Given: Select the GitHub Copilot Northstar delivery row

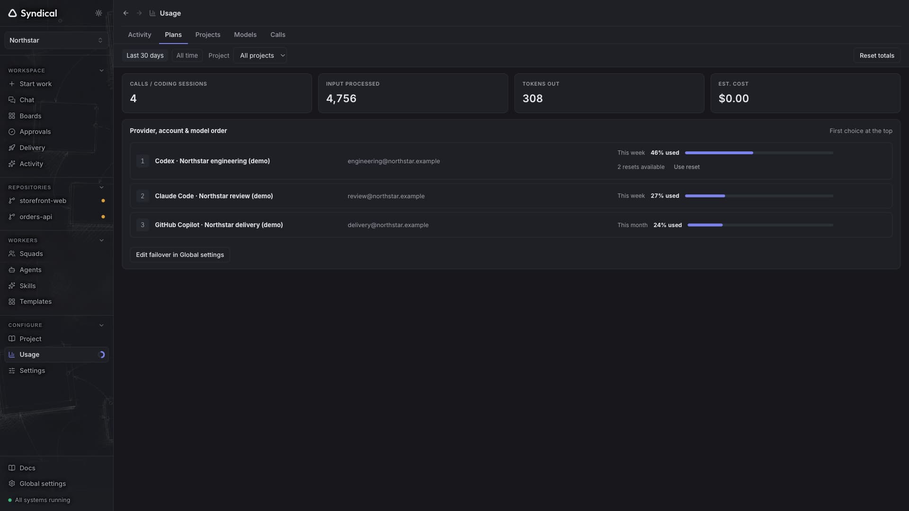Looking at the screenshot, I should (511, 225).
